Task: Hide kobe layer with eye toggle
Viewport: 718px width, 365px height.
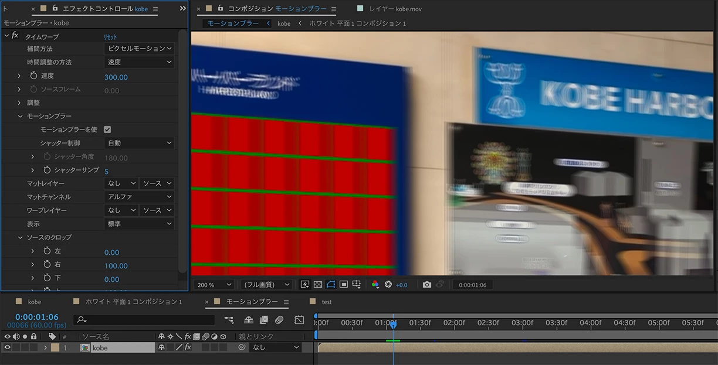Action: 8,347
